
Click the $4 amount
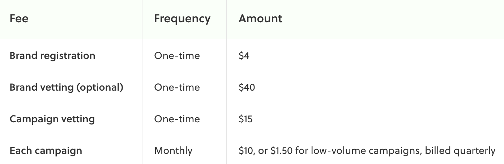coord(244,56)
